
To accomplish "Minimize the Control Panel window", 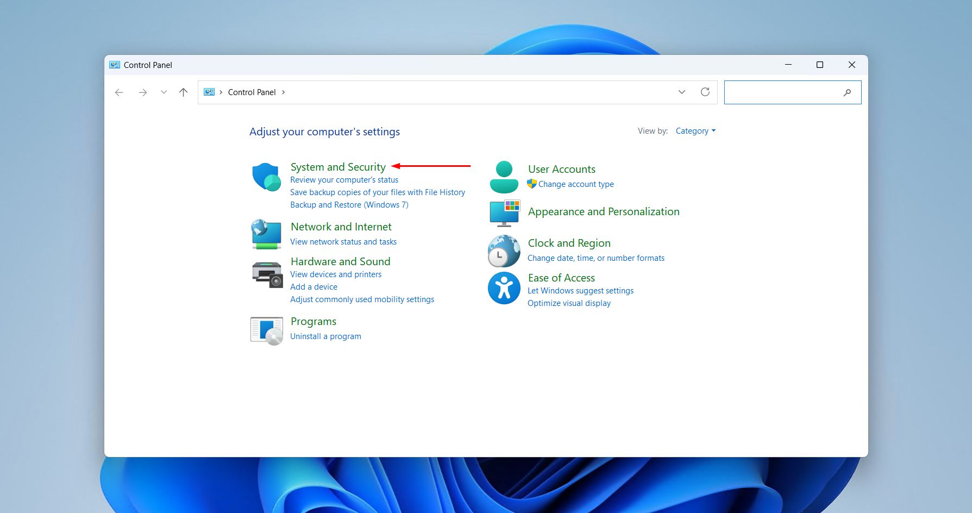I will click(788, 65).
